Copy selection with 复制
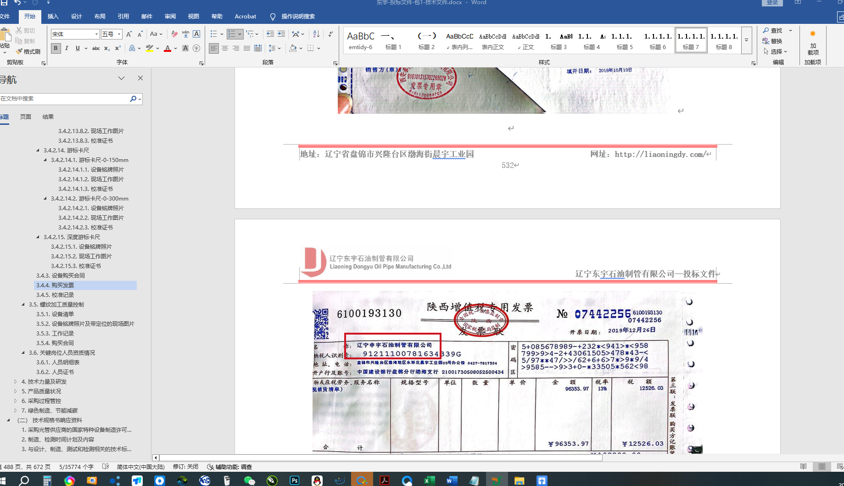The image size is (844, 486). 25,41
